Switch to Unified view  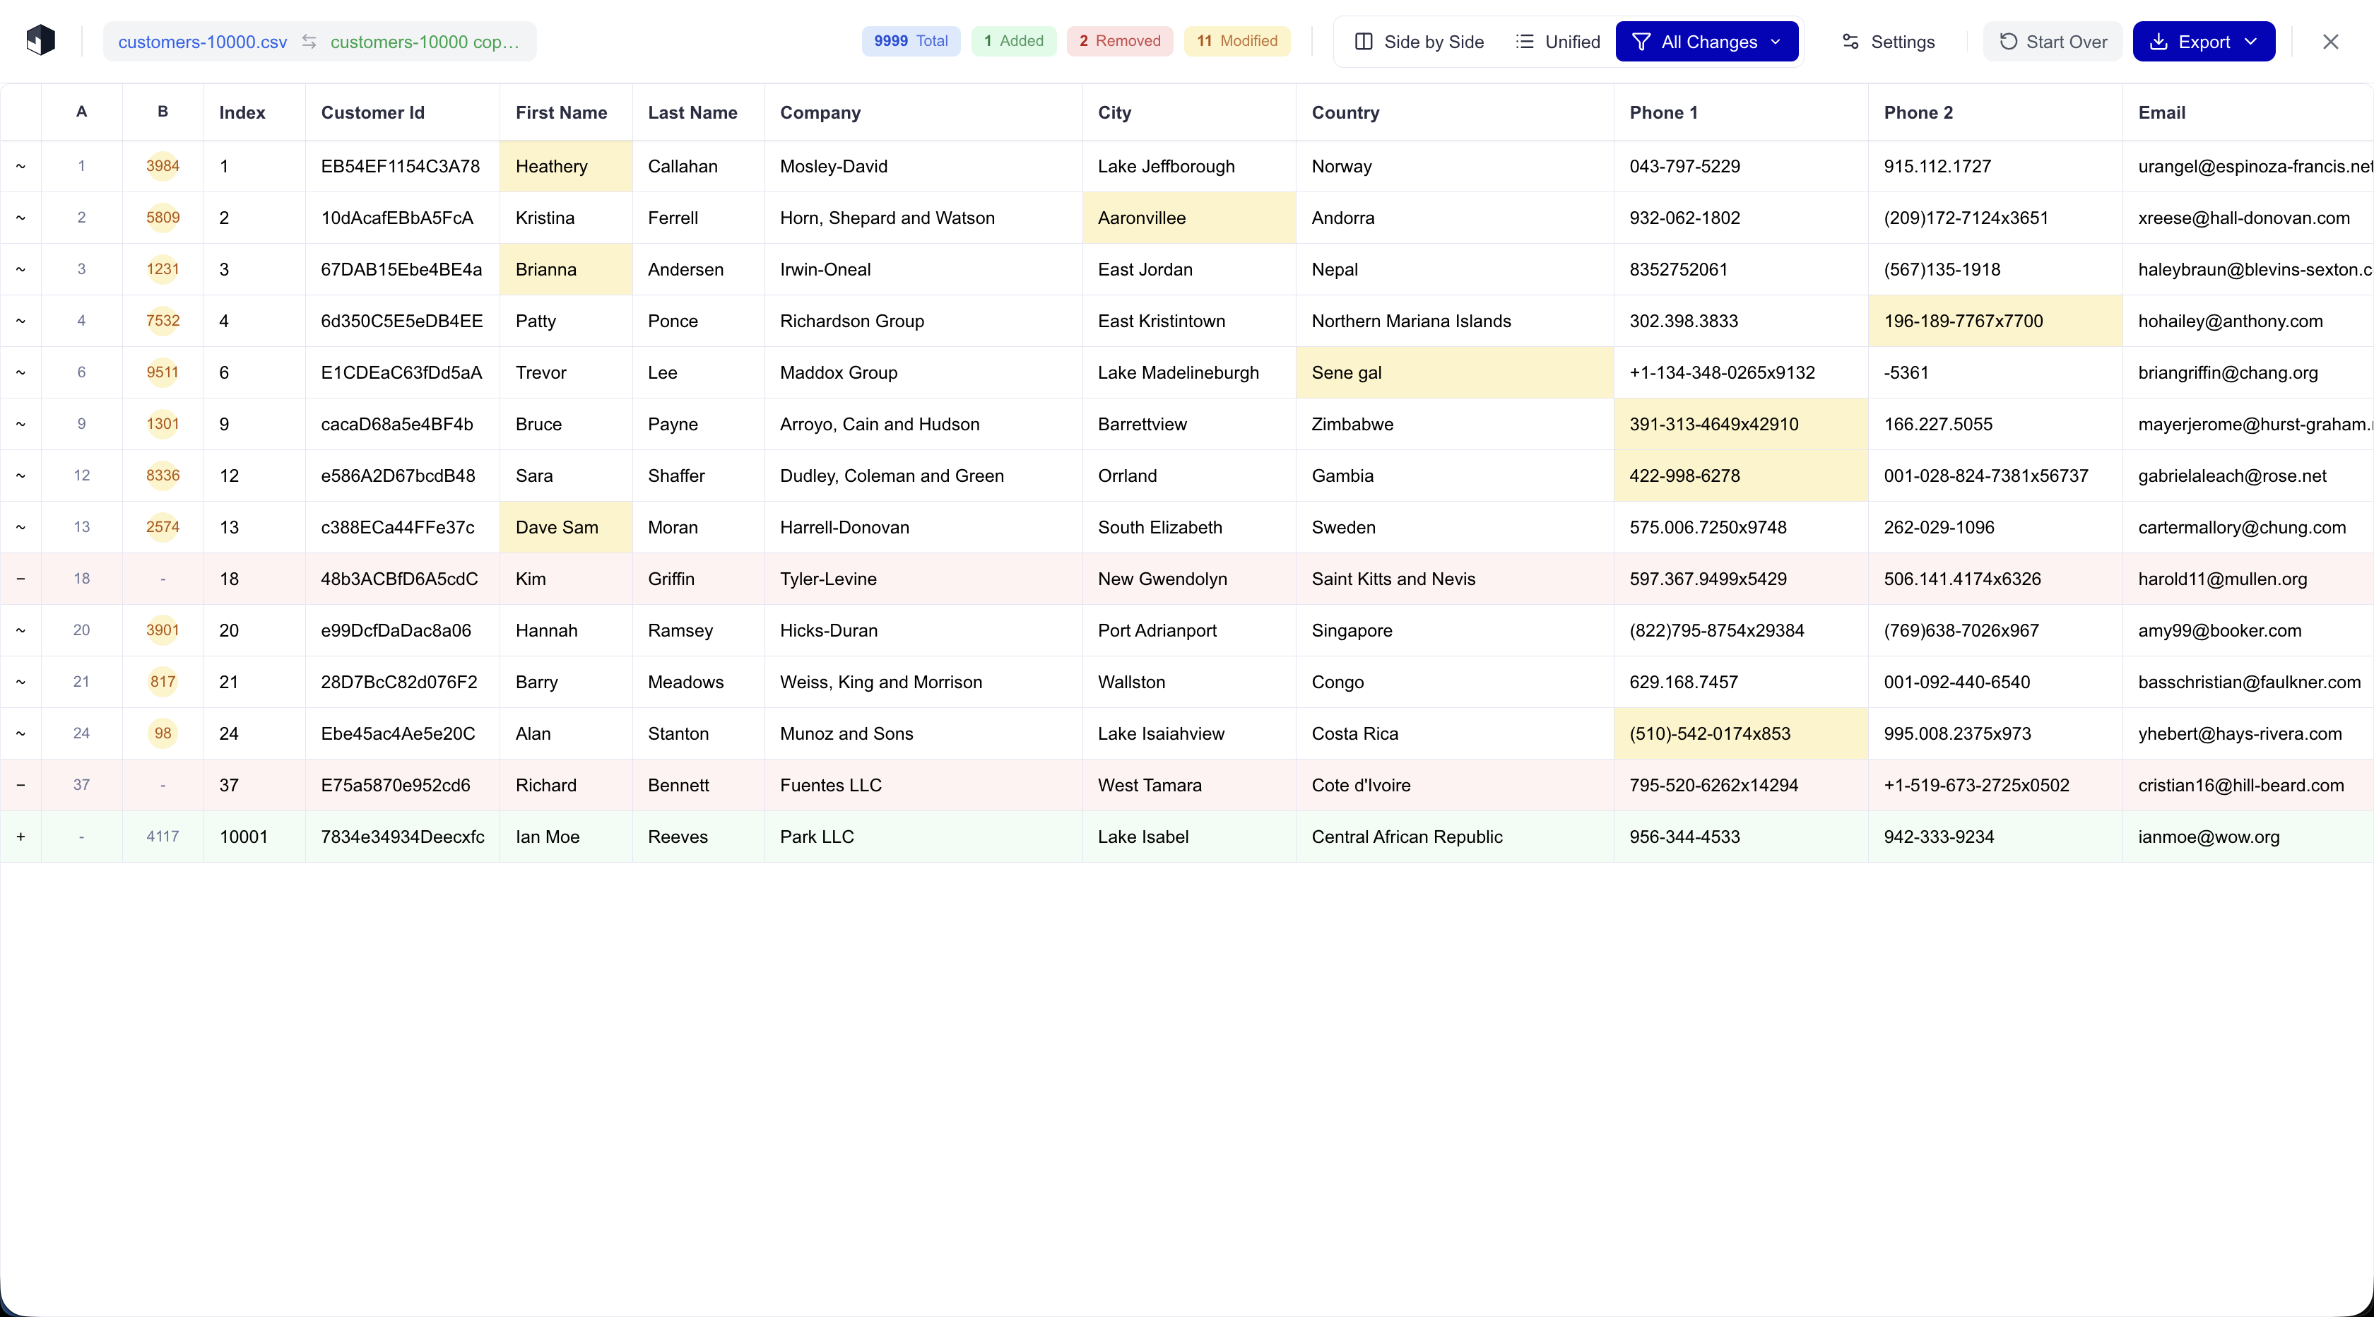pos(1559,42)
